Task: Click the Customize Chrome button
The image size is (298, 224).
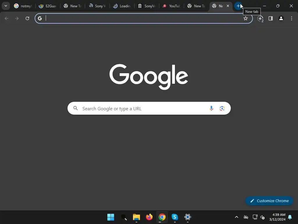Action: tap(269, 201)
